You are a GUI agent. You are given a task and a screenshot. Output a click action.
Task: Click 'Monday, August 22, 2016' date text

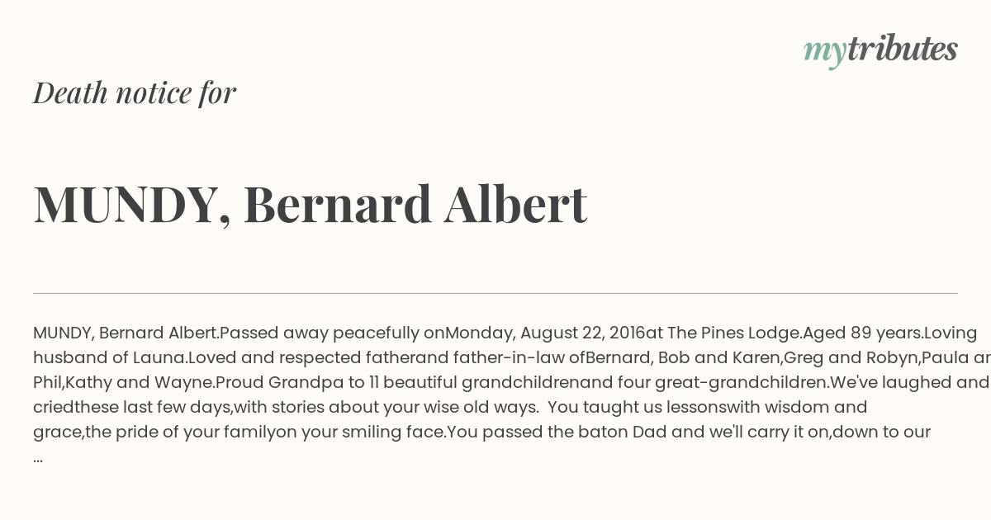(545, 333)
